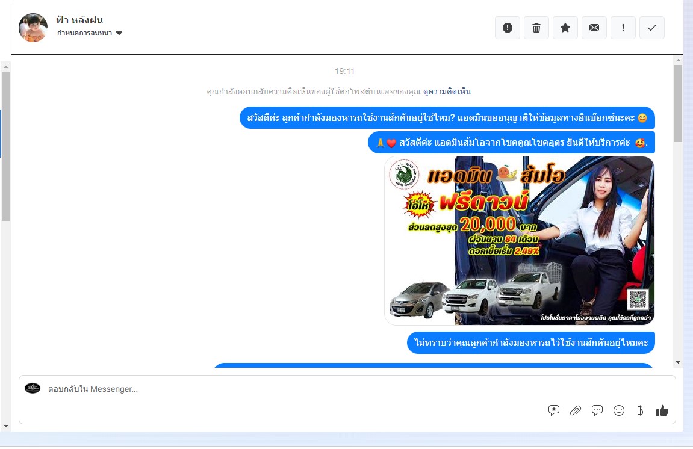Image resolution: width=693 pixels, height=449 pixels.
Task: Attach a file with the paperclip icon
Action: 576,410
